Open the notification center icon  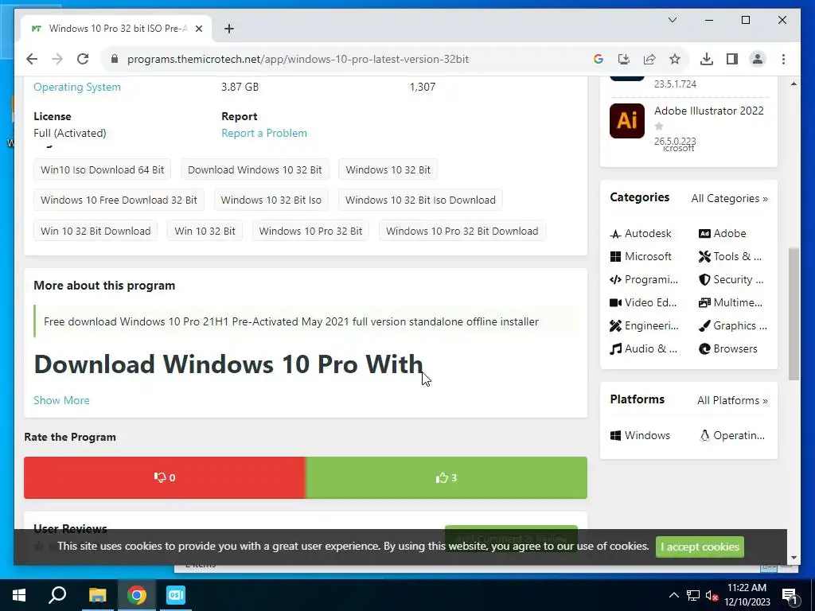790,596
